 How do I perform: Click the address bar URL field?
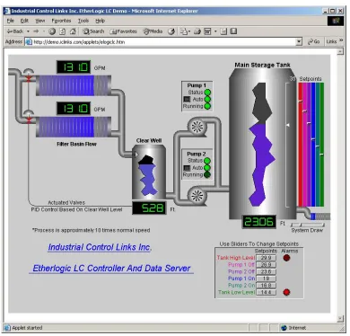tap(164, 42)
